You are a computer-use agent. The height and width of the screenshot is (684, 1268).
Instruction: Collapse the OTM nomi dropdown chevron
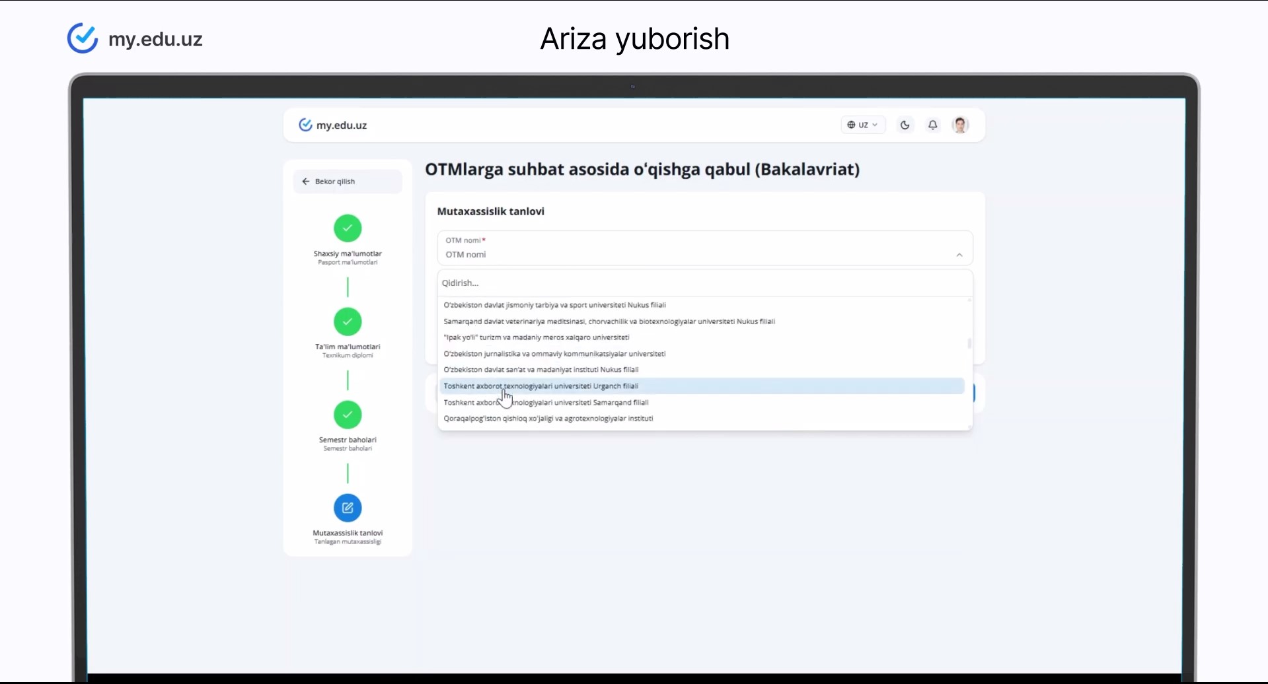pos(959,255)
